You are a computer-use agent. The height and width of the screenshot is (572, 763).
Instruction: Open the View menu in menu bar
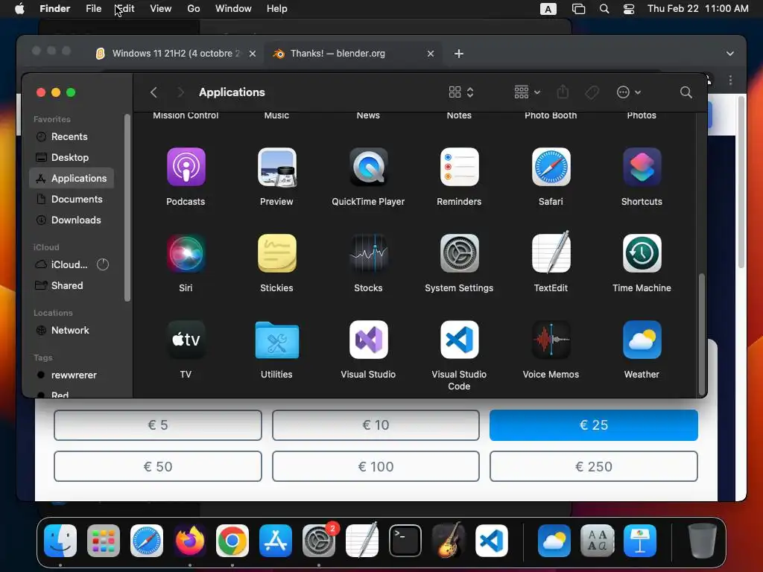pyautogui.click(x=161, y=9)
